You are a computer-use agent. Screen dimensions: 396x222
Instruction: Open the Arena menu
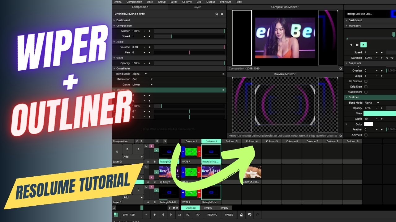pyautogui.click(x=118, y=2)
